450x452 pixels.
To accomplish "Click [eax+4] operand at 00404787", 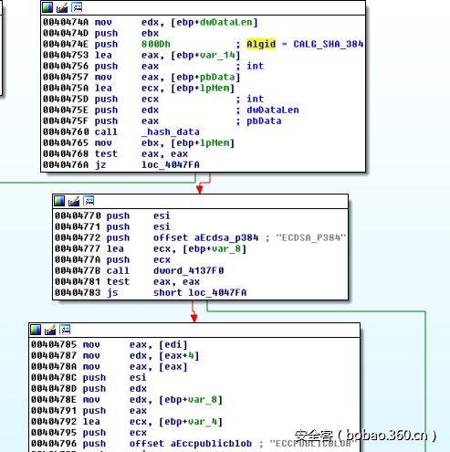I will click(179, 355).
